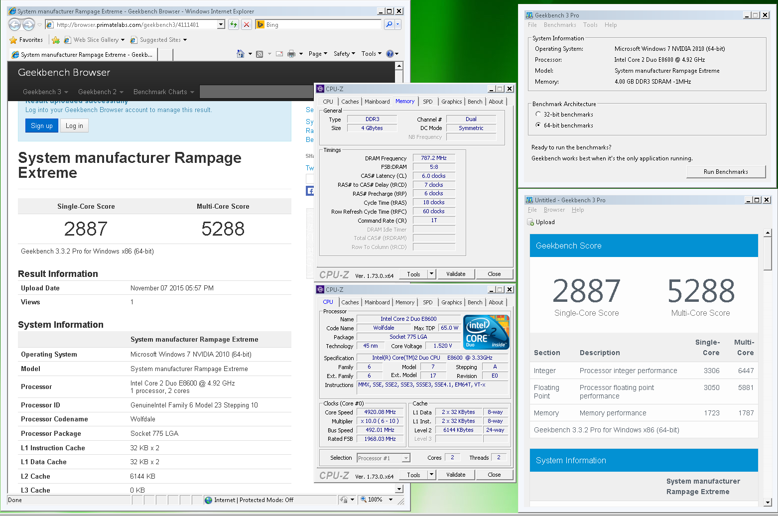Screen dimensions: 778x516
Task: Expand the Page menu in IE
Action: pos(318,54)
